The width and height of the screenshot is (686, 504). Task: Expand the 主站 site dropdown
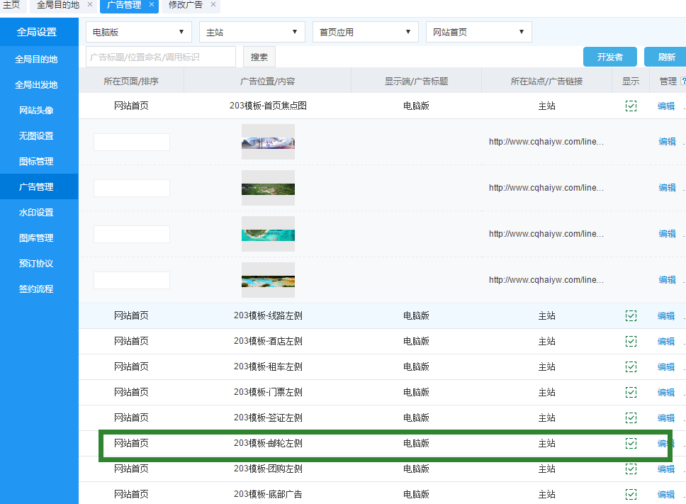pyautogui.click(x=252, y=32)
